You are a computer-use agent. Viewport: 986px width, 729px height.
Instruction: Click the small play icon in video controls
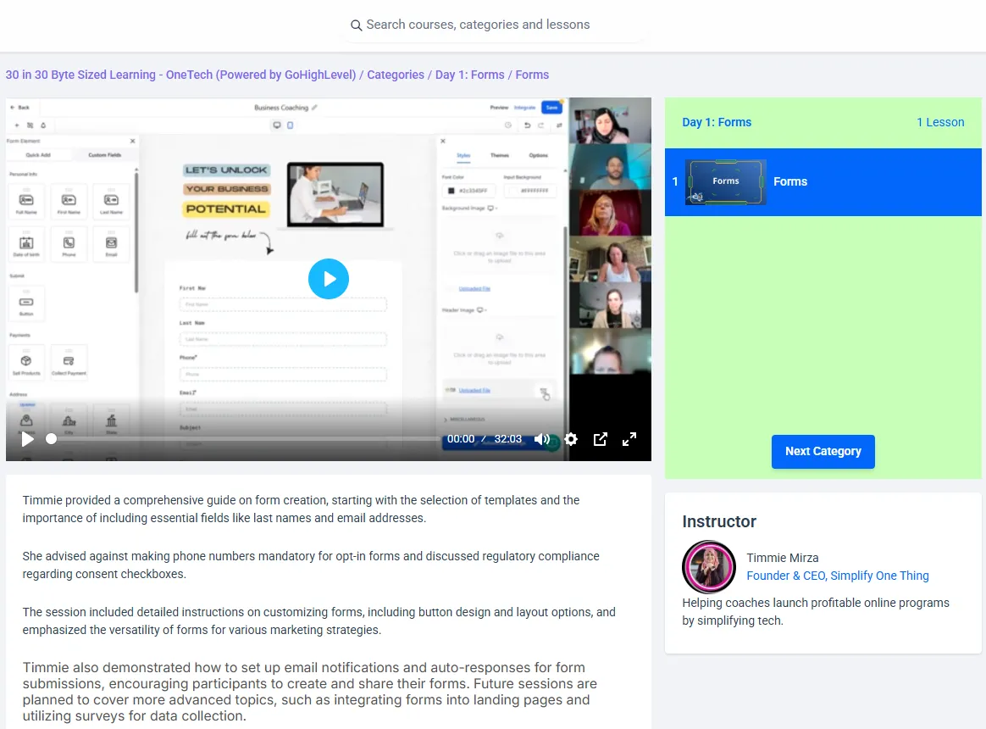click(x=28, y=439)
